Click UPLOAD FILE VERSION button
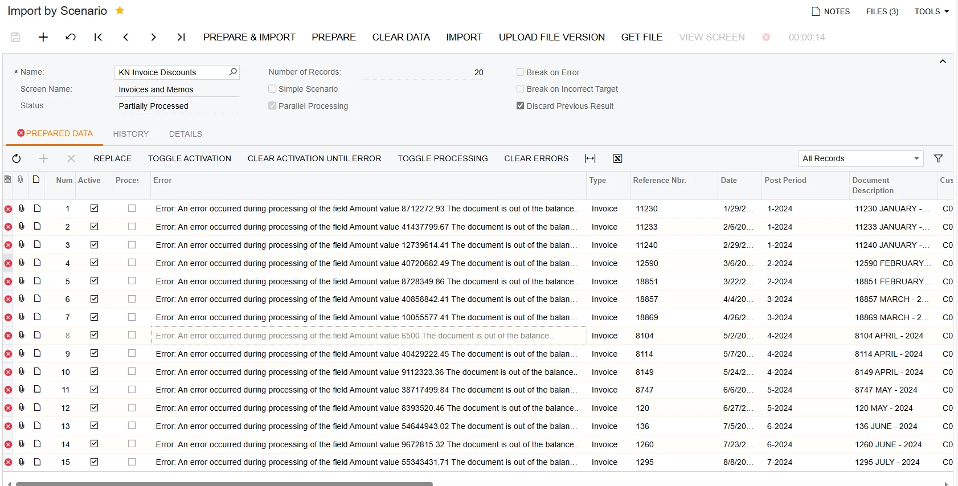Image resolution: width=958 pixels, height=486 pixels. (x=552, y=37)
